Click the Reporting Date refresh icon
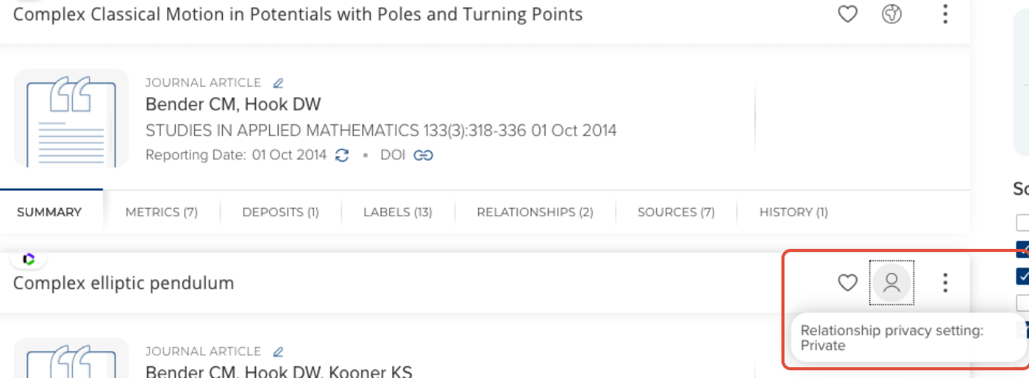The image size is (1029, 378). 342,155
